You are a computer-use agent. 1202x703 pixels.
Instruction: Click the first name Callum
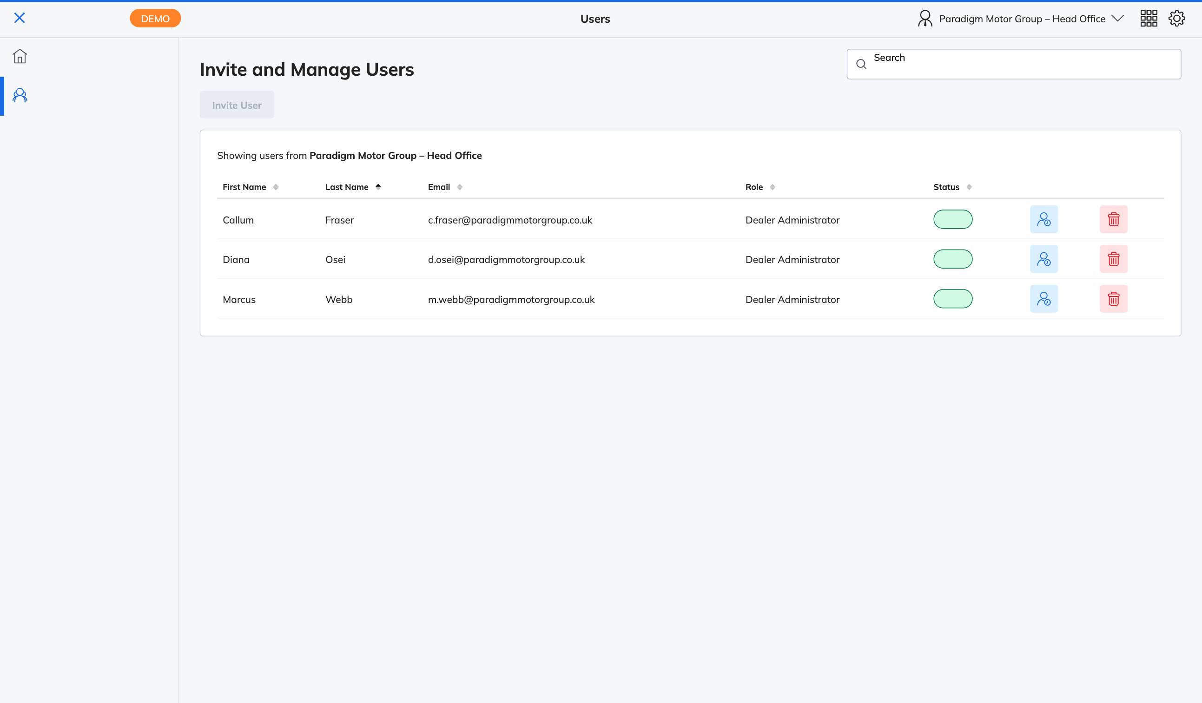tap(238, 220)
